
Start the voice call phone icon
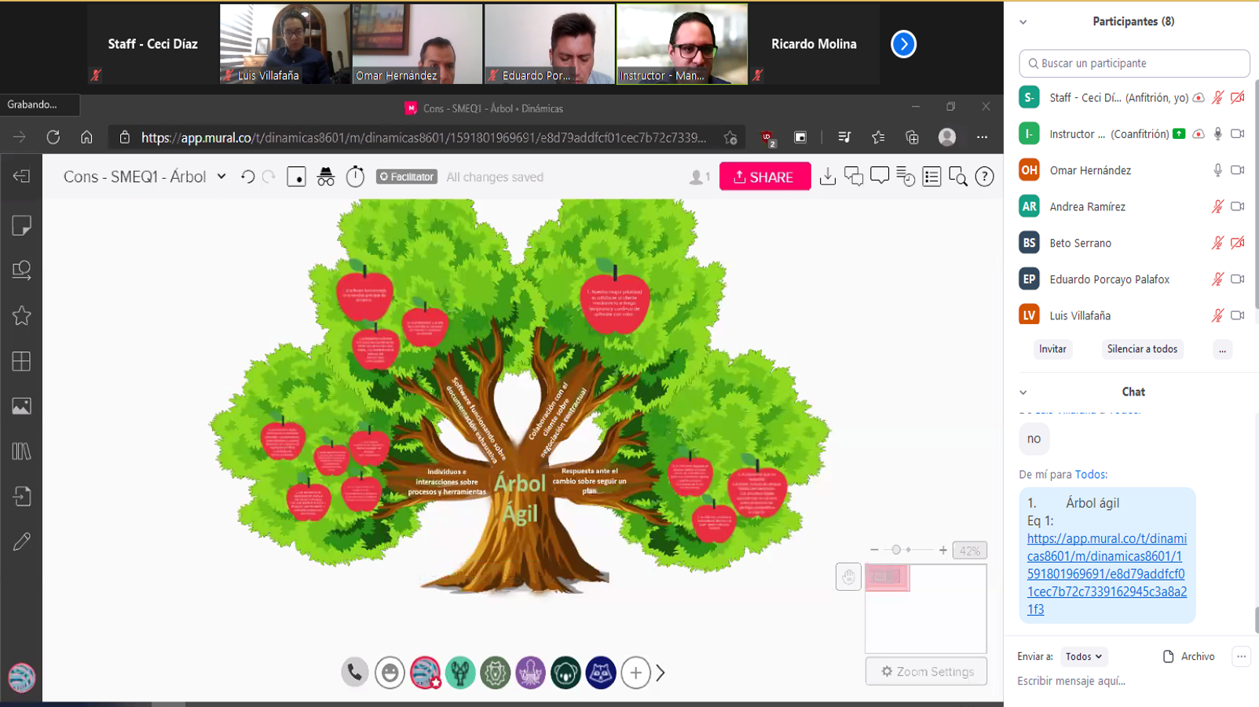(354, 672)
